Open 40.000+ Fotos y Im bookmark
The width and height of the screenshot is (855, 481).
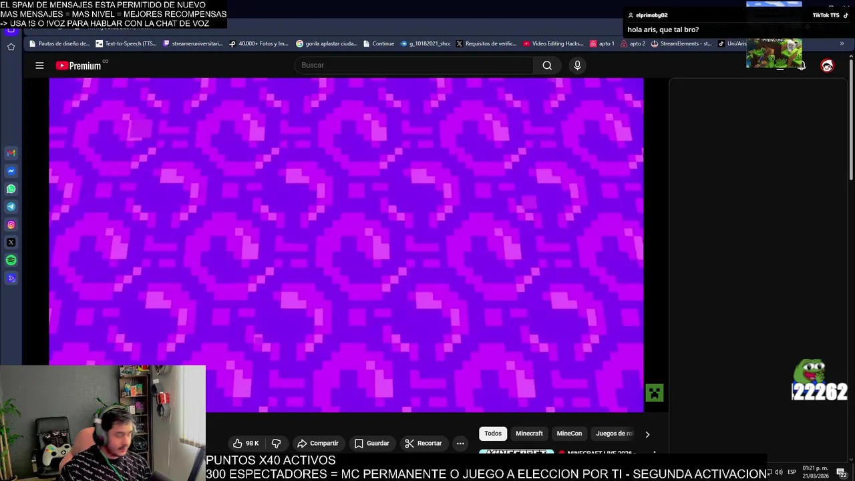click(x=259, y=43)
